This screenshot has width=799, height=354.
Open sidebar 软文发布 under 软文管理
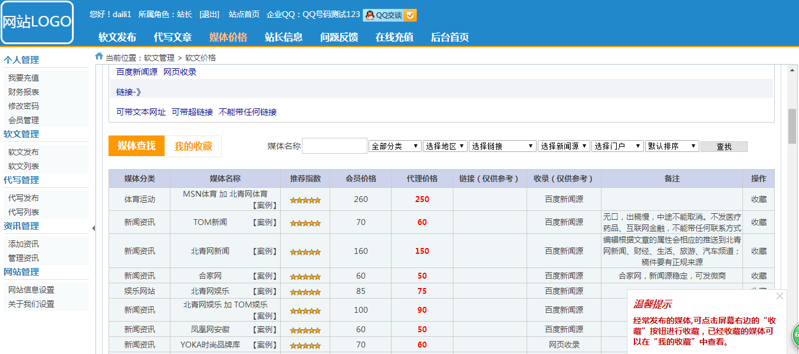point(24,152)
